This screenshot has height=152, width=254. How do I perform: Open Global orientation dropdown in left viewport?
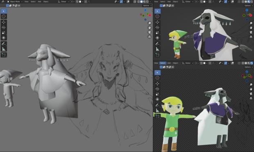click(63, 2)
